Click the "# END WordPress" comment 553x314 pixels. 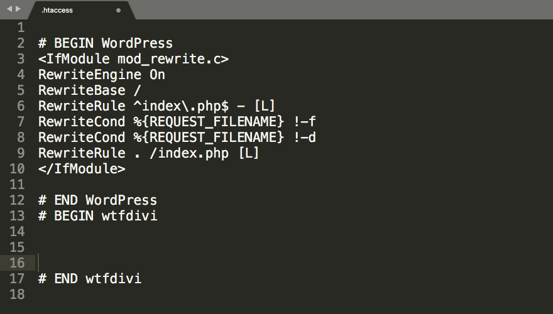pyautogui.click(x=97, y=200)
